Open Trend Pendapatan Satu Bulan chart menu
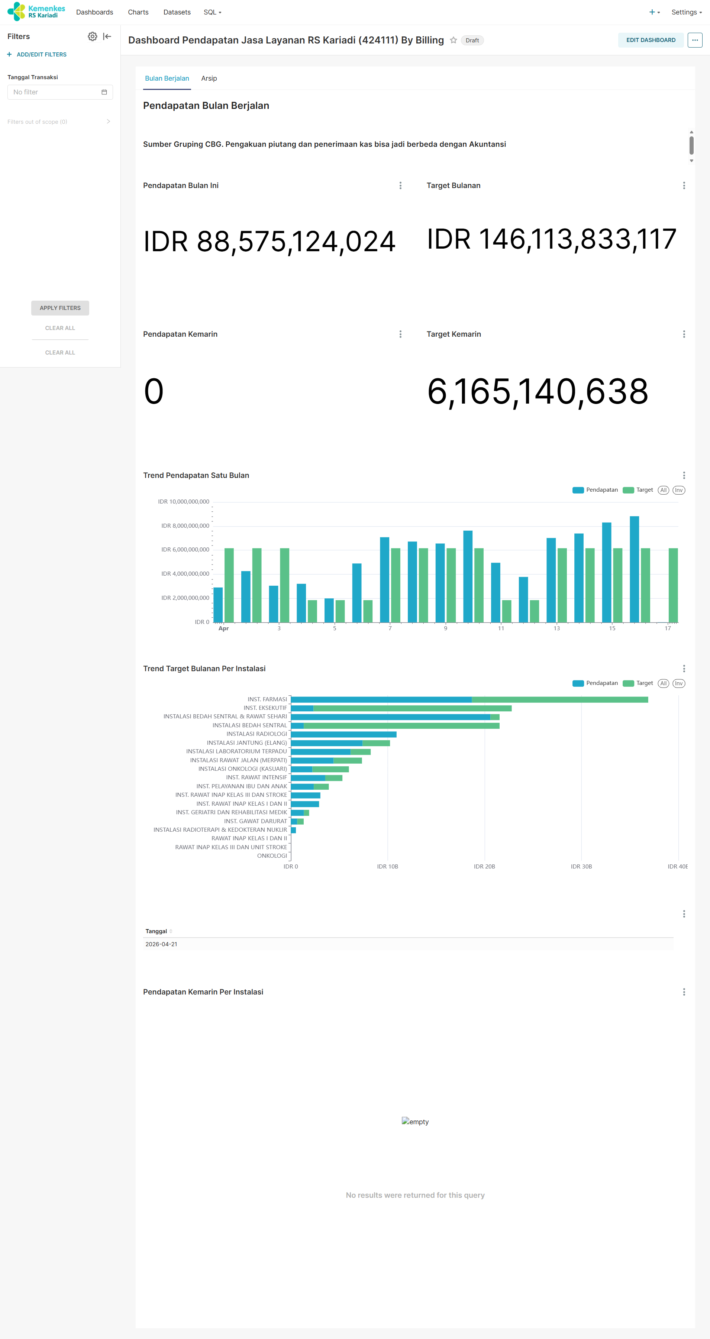 click(x=684, y=476)
